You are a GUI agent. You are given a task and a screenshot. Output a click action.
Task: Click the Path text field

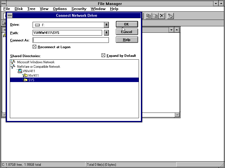[67, 33]
